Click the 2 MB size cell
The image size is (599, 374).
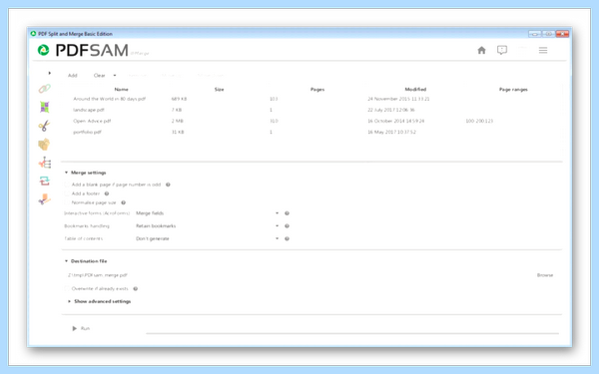177,121
